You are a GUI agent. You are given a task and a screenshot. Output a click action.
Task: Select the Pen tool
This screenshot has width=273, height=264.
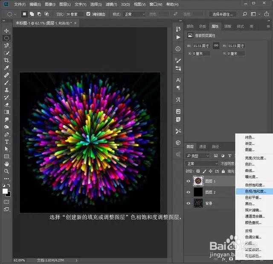[x=6, y=134]
